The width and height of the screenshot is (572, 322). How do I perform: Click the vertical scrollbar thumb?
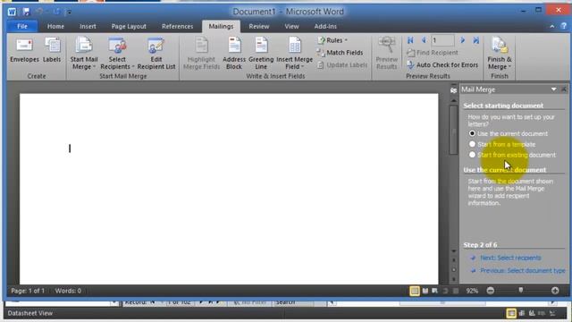453,131
